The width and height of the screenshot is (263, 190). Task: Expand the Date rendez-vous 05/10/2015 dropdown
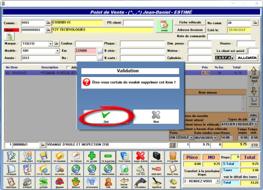point(215,138)
